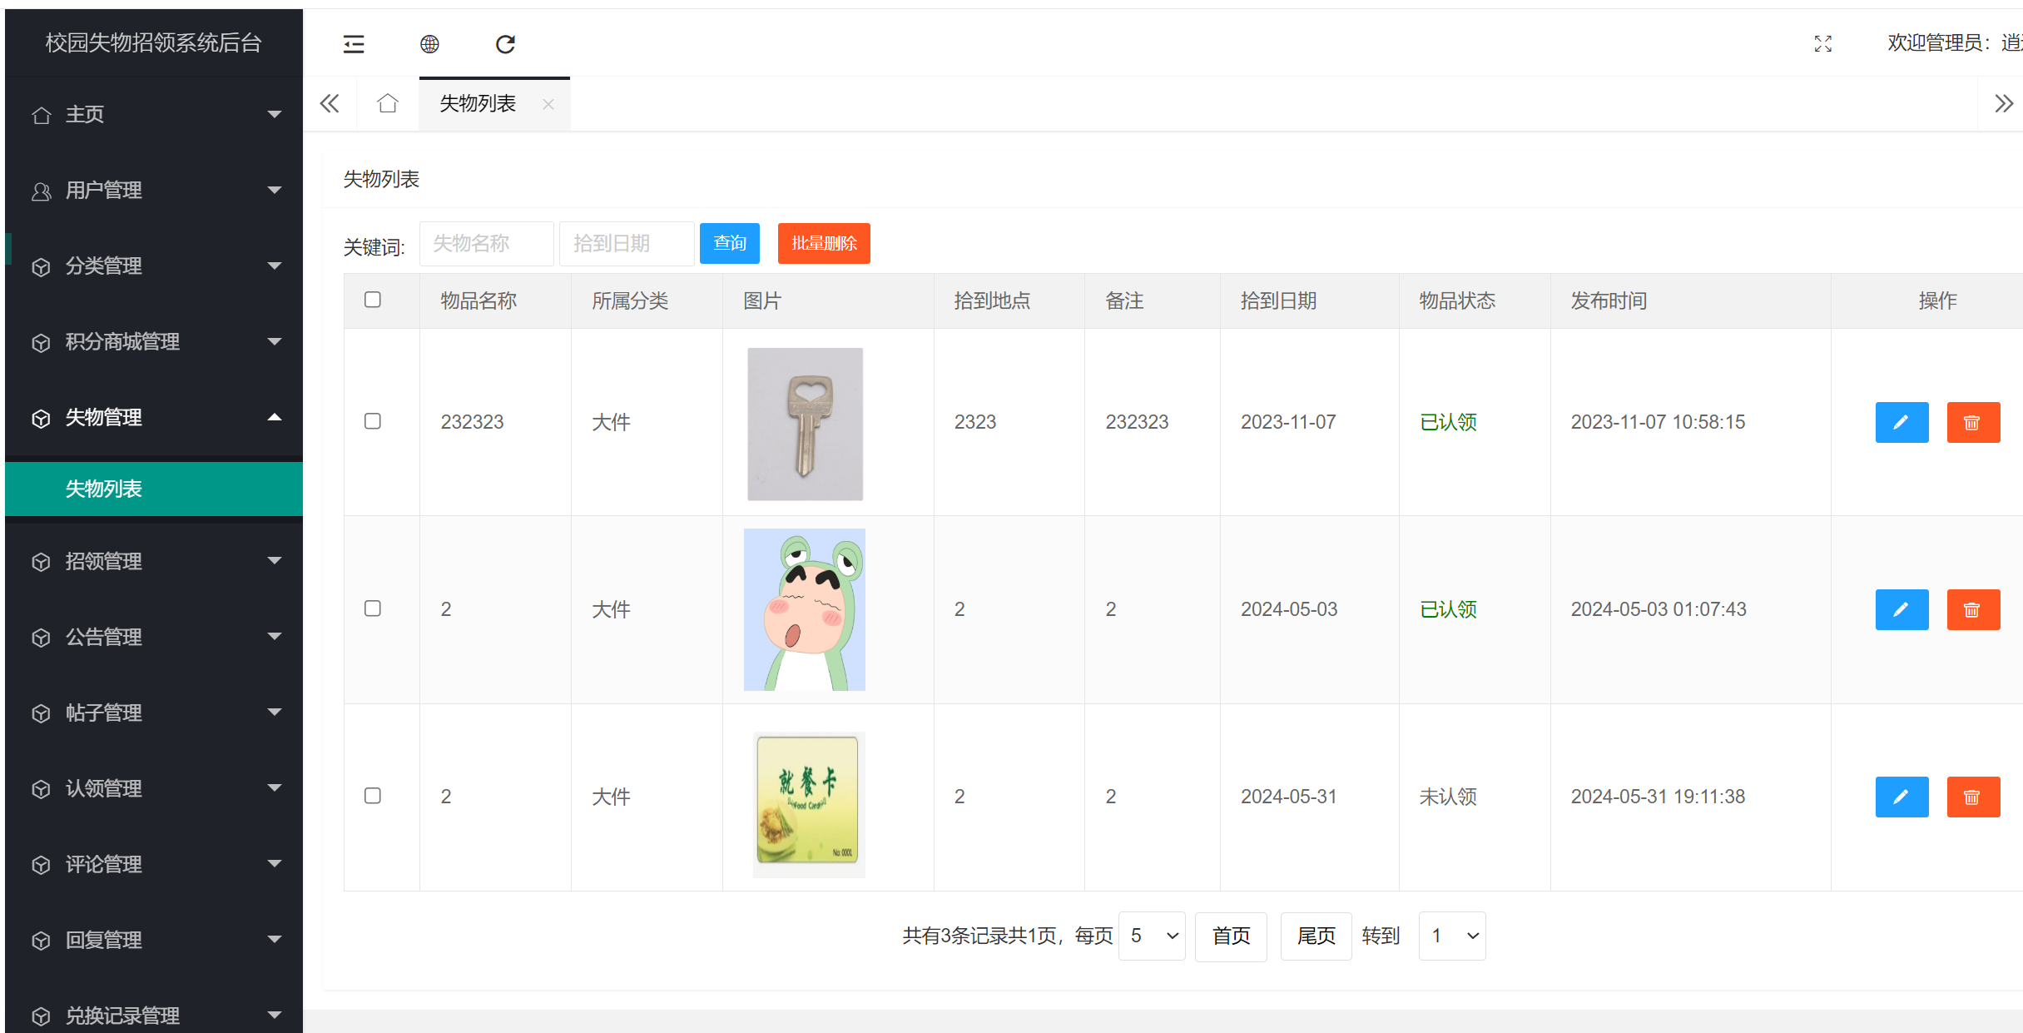Toggle the sidebar collapse icon

point(353,44)
